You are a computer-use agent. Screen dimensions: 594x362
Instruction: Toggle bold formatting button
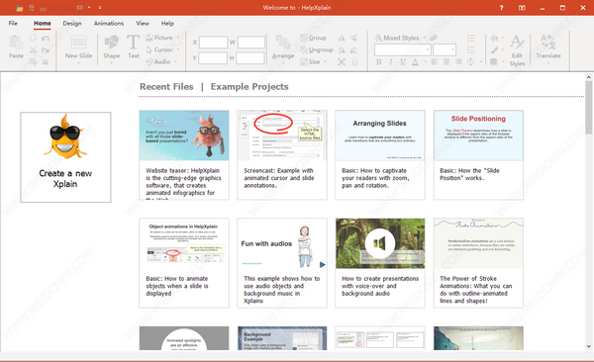tap(379, 61)
